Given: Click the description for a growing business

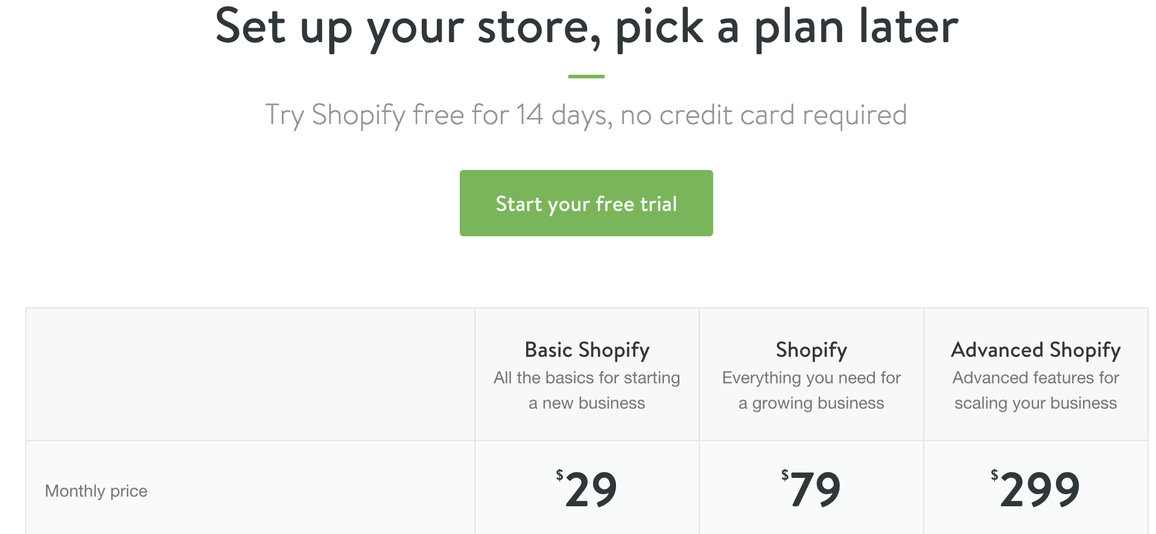Looking at the screenshot, I should 811,391.
